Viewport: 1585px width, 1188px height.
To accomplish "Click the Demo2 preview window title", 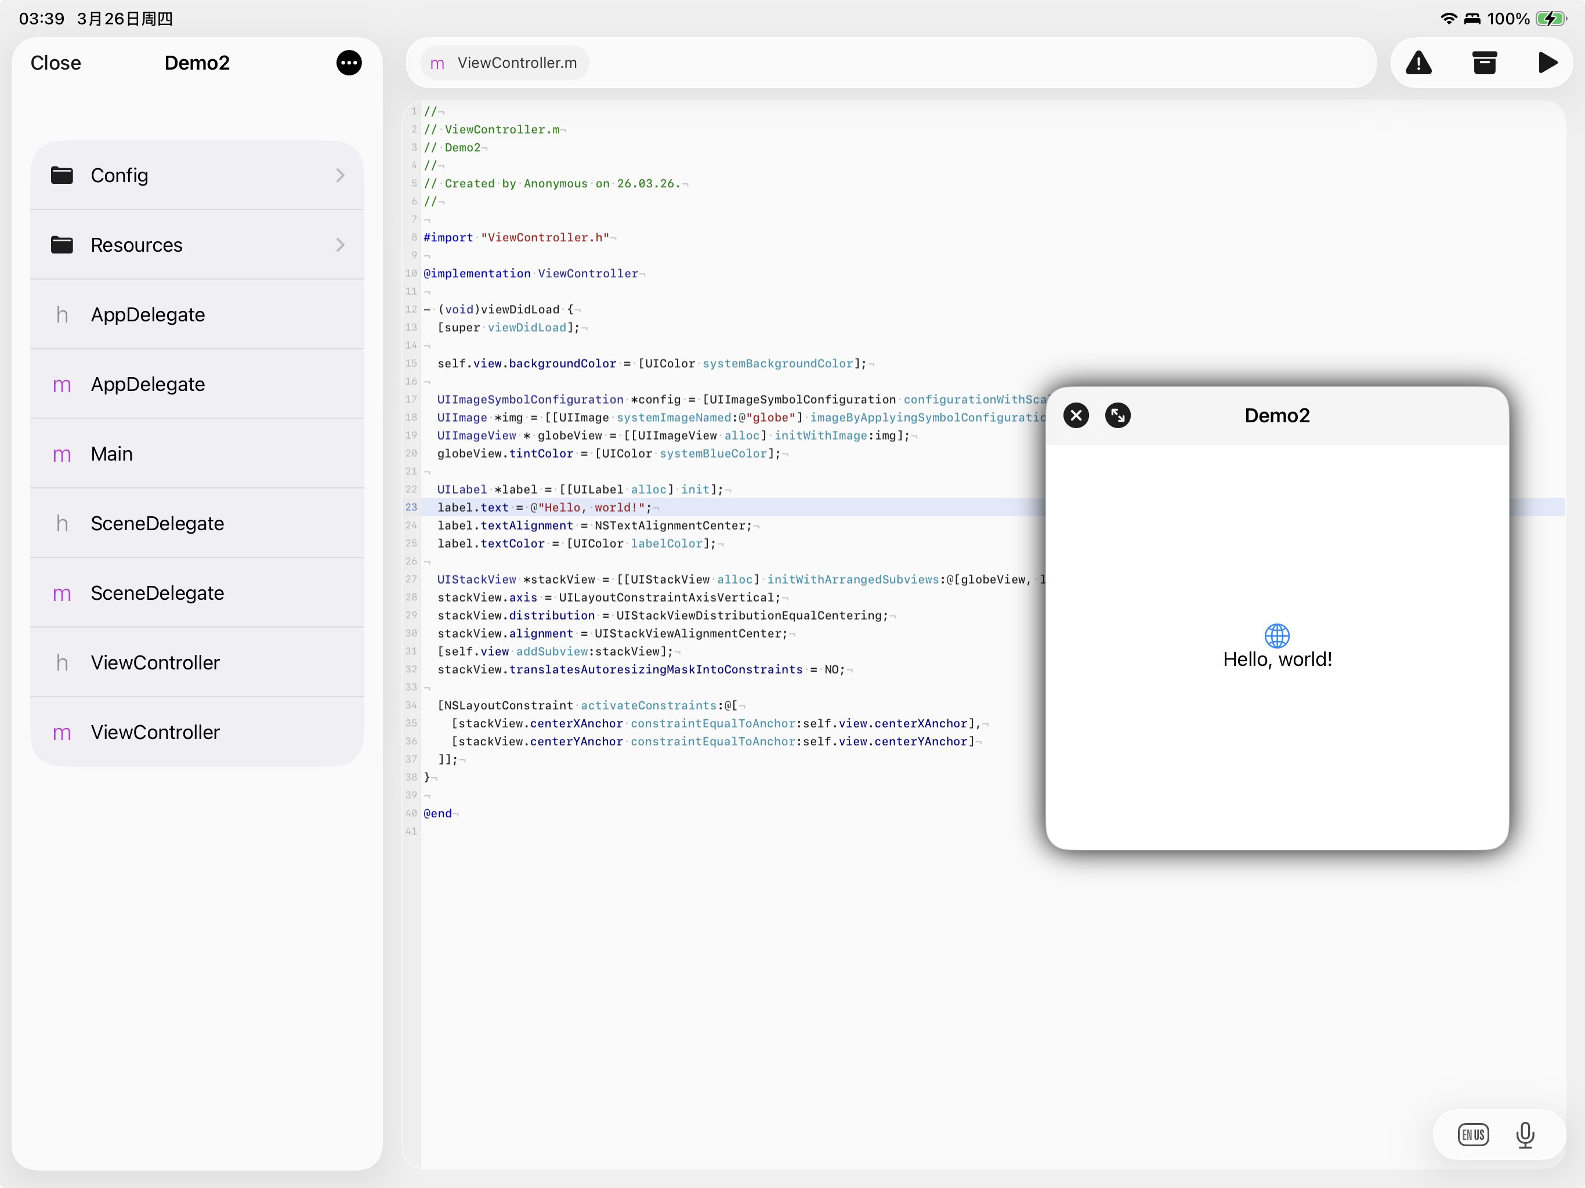I will 1277,415.
